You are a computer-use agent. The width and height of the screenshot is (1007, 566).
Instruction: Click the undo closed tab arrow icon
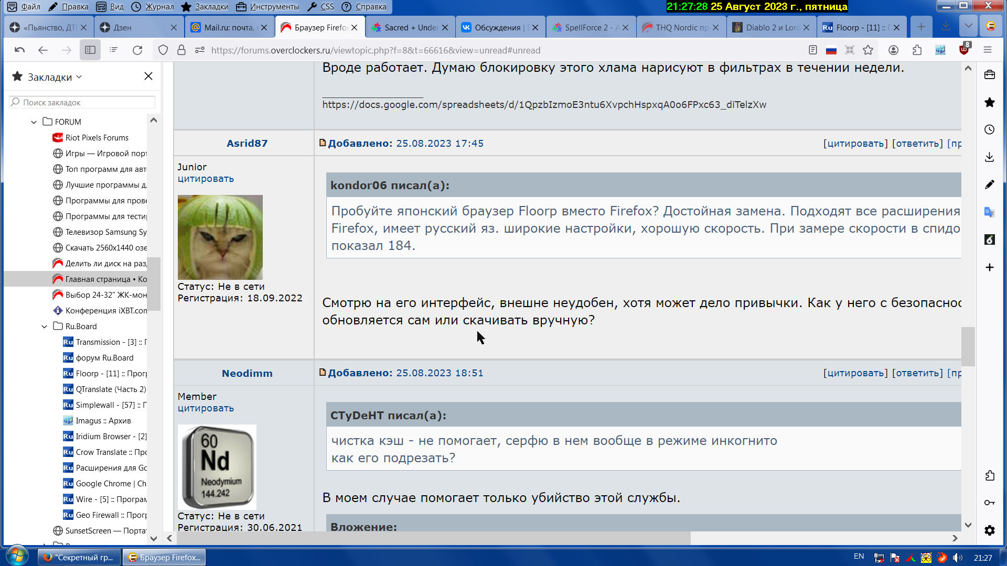[x=20, y=50]
